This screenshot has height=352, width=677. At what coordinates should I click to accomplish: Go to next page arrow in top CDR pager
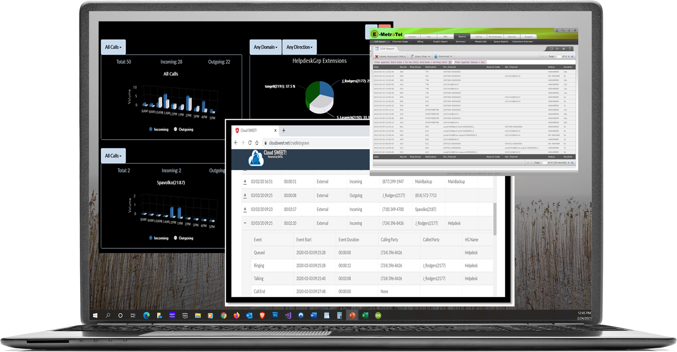tap(569, 56)
